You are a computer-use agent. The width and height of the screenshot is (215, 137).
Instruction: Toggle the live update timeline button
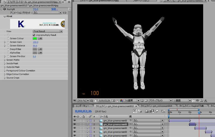coord(135,111)
